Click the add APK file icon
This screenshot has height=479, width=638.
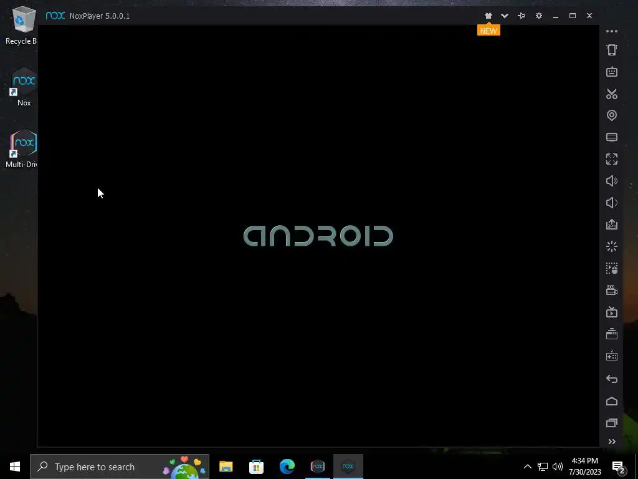pos(612,225)
